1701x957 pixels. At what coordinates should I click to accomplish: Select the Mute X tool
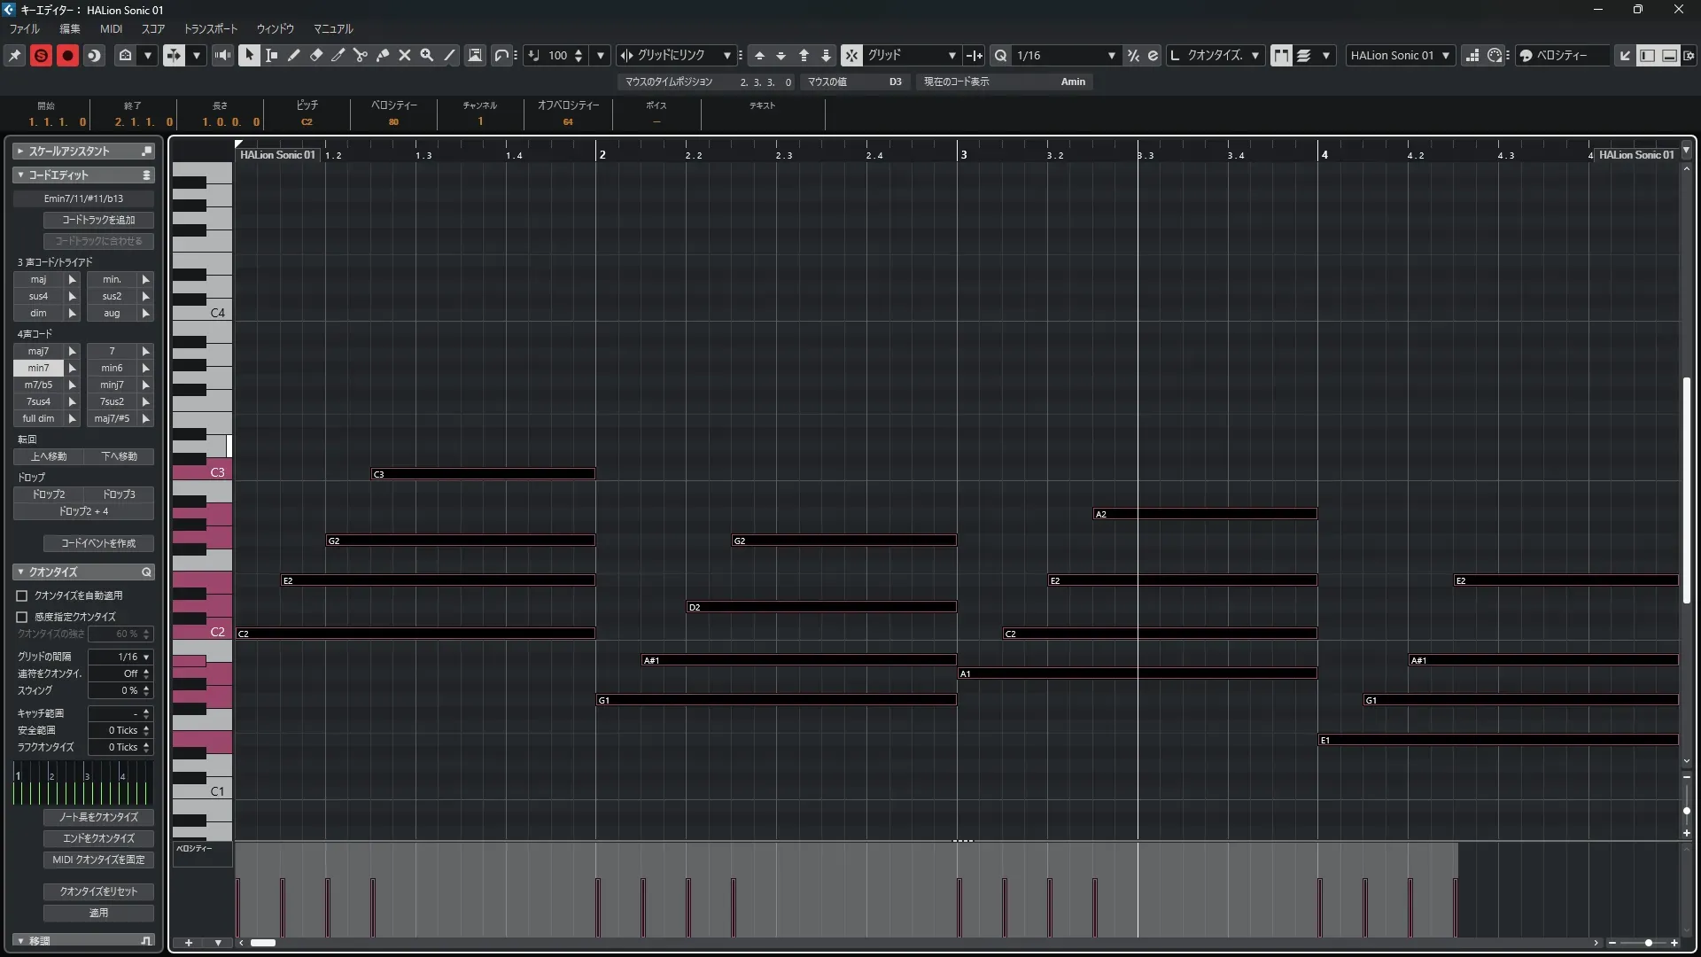tap(405, 56)
